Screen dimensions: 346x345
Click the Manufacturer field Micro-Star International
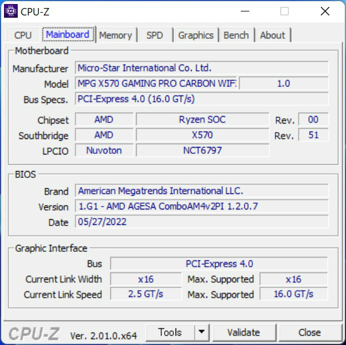click(201, 68)
